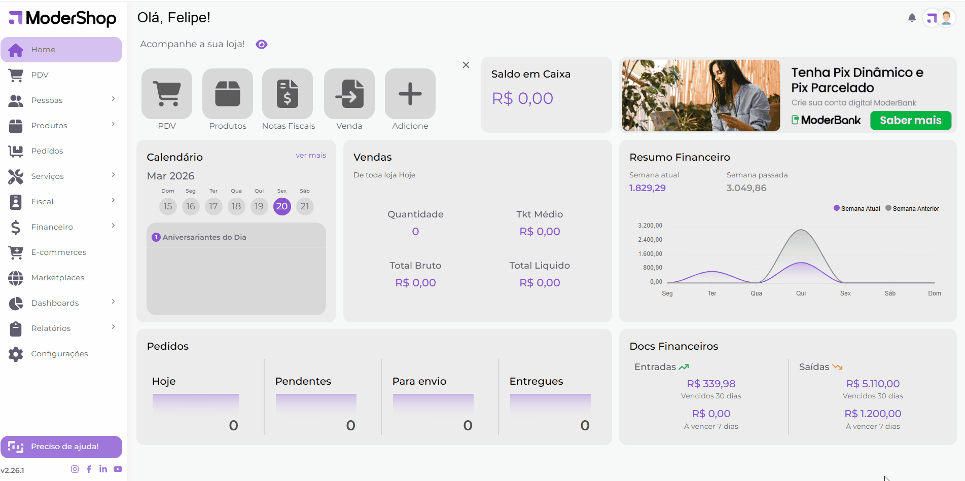
Task: Open the Produtos box shortcut tile
Action: pyautogui.click(x=227, y=94)
